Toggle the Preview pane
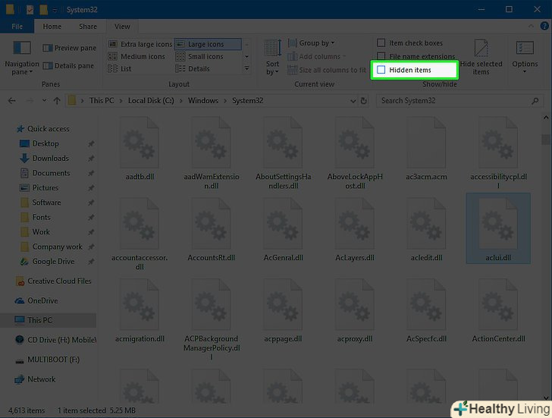This screenshot has height=418, width=552. coord(69,48)
